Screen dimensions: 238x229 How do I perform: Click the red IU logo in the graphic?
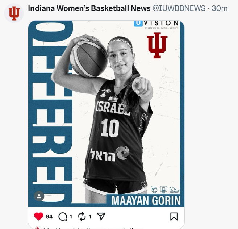pos(157,45)
